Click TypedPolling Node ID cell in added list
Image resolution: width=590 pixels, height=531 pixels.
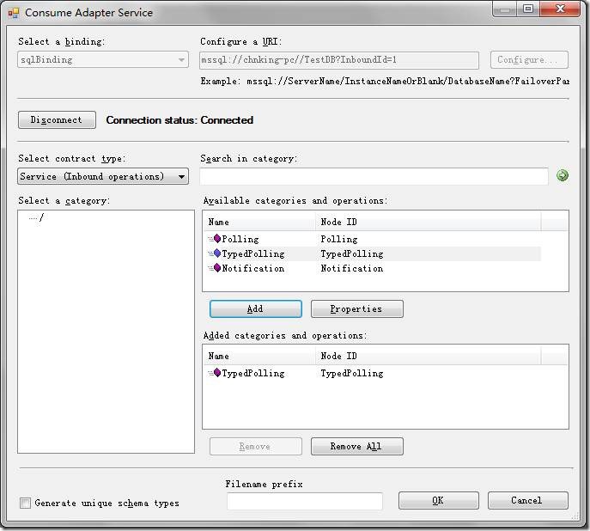pyautogui.click(x=352, y=373)
